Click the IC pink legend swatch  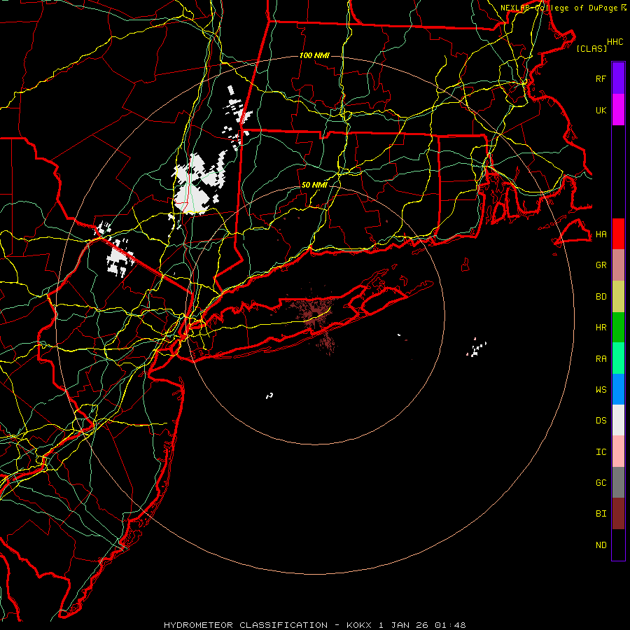click(618, 451)
